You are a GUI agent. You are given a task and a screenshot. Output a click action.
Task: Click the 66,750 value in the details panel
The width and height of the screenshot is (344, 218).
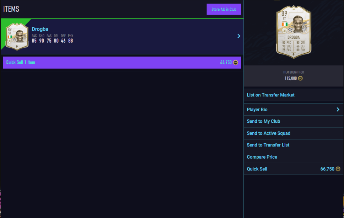point(327,169)
